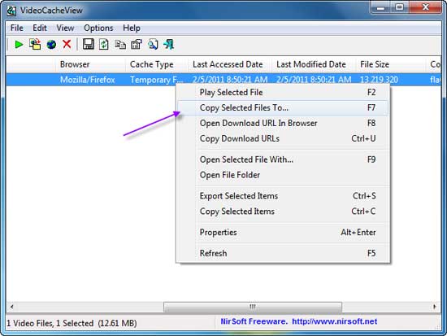Click the green Play Selected File toolbar icon
Screen dimensions: 447x336
tap(19, 45)
